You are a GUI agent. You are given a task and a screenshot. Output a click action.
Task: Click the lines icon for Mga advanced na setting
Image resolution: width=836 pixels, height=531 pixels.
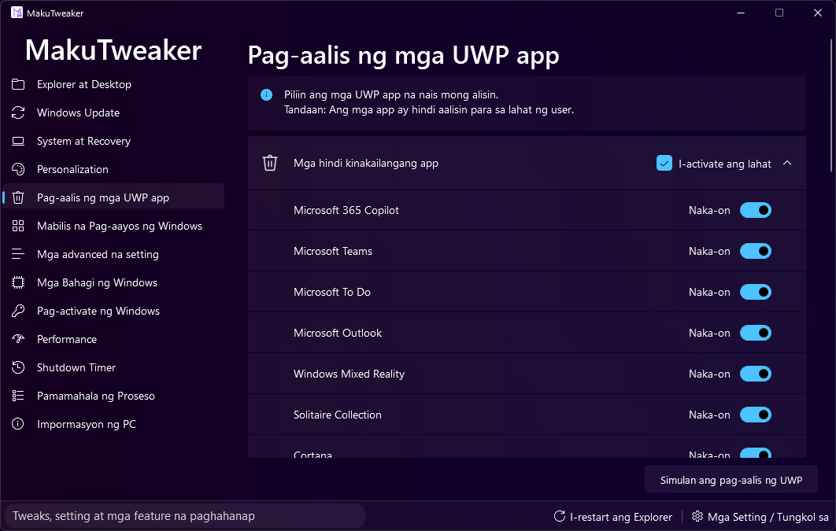tap(18, 254)
